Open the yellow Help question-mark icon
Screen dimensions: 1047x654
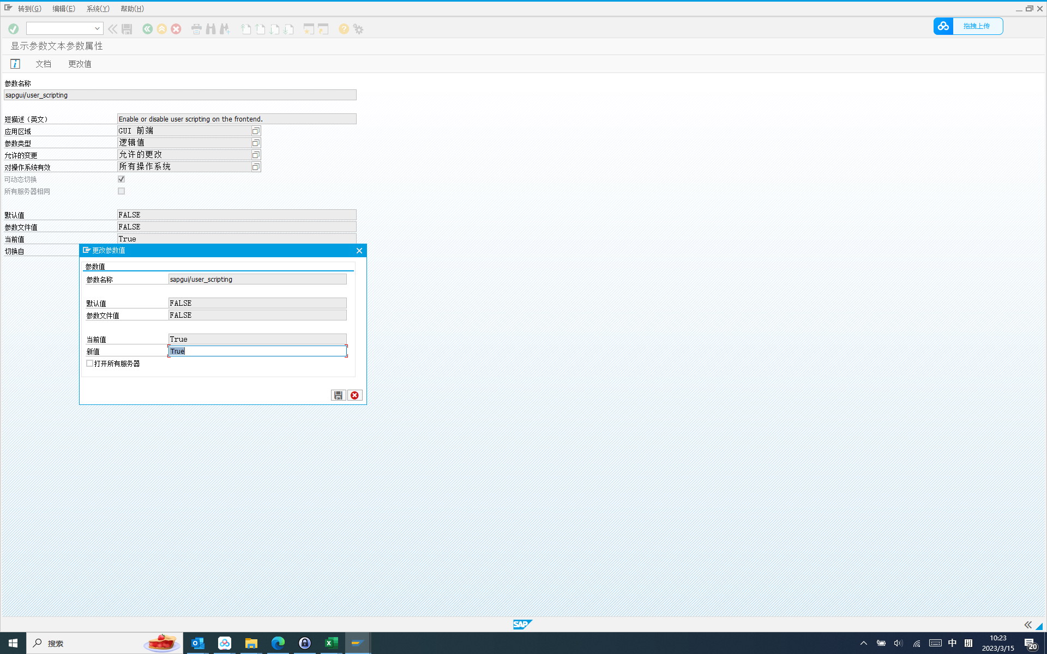(344, 29)
